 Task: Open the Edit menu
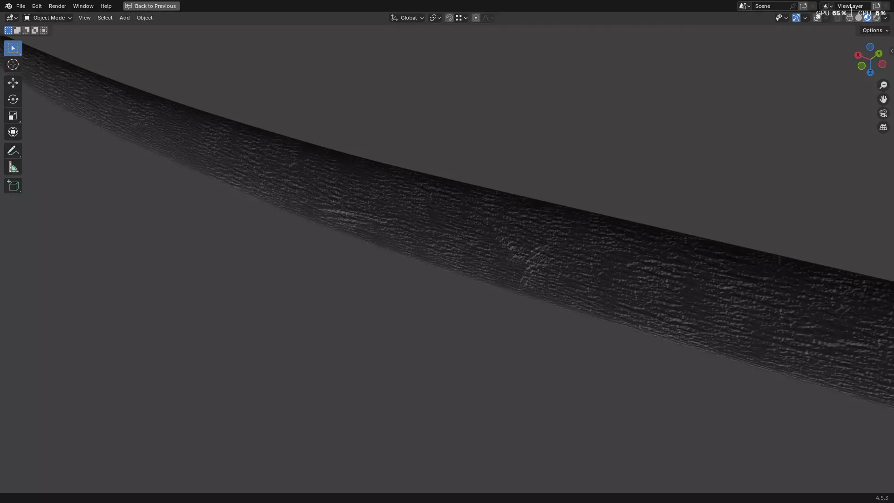tap(37, 6)
